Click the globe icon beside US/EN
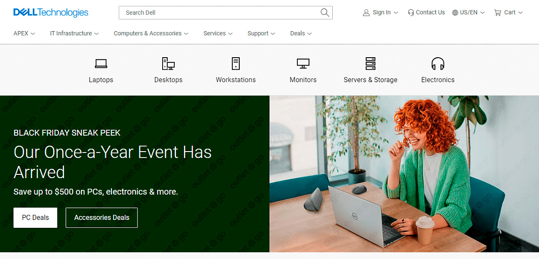539x259 pixels. tap(455, 13)
